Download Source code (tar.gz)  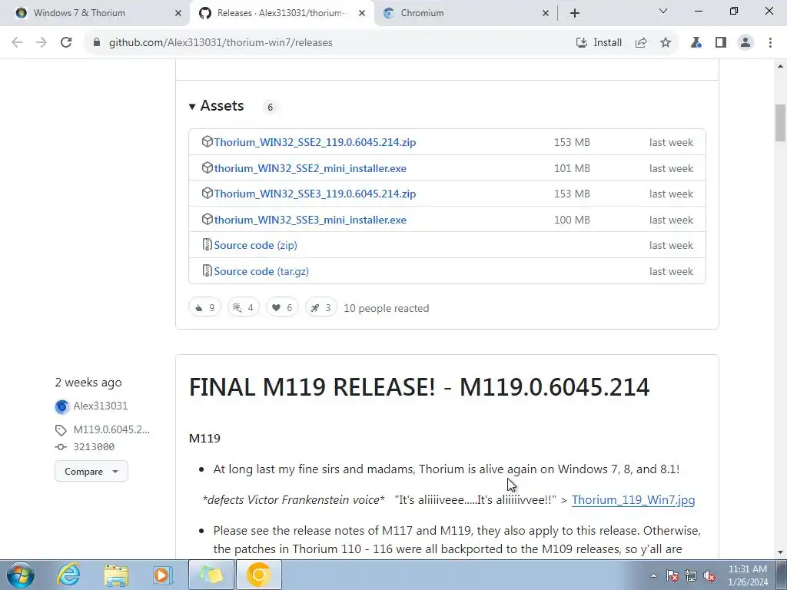click(261, 271)
